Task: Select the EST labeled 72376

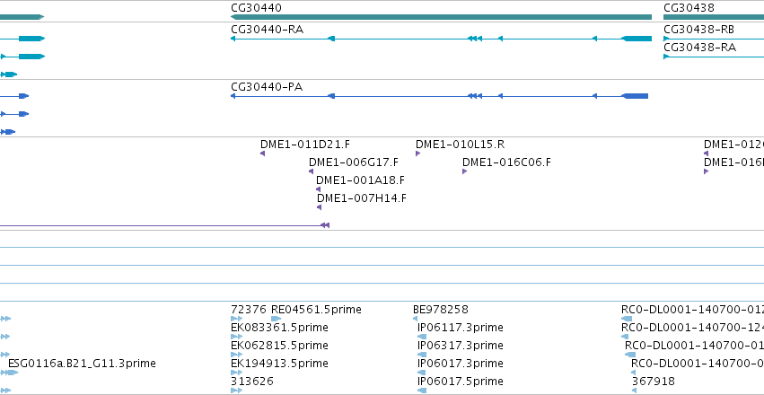Action: (x=249, y=310)
